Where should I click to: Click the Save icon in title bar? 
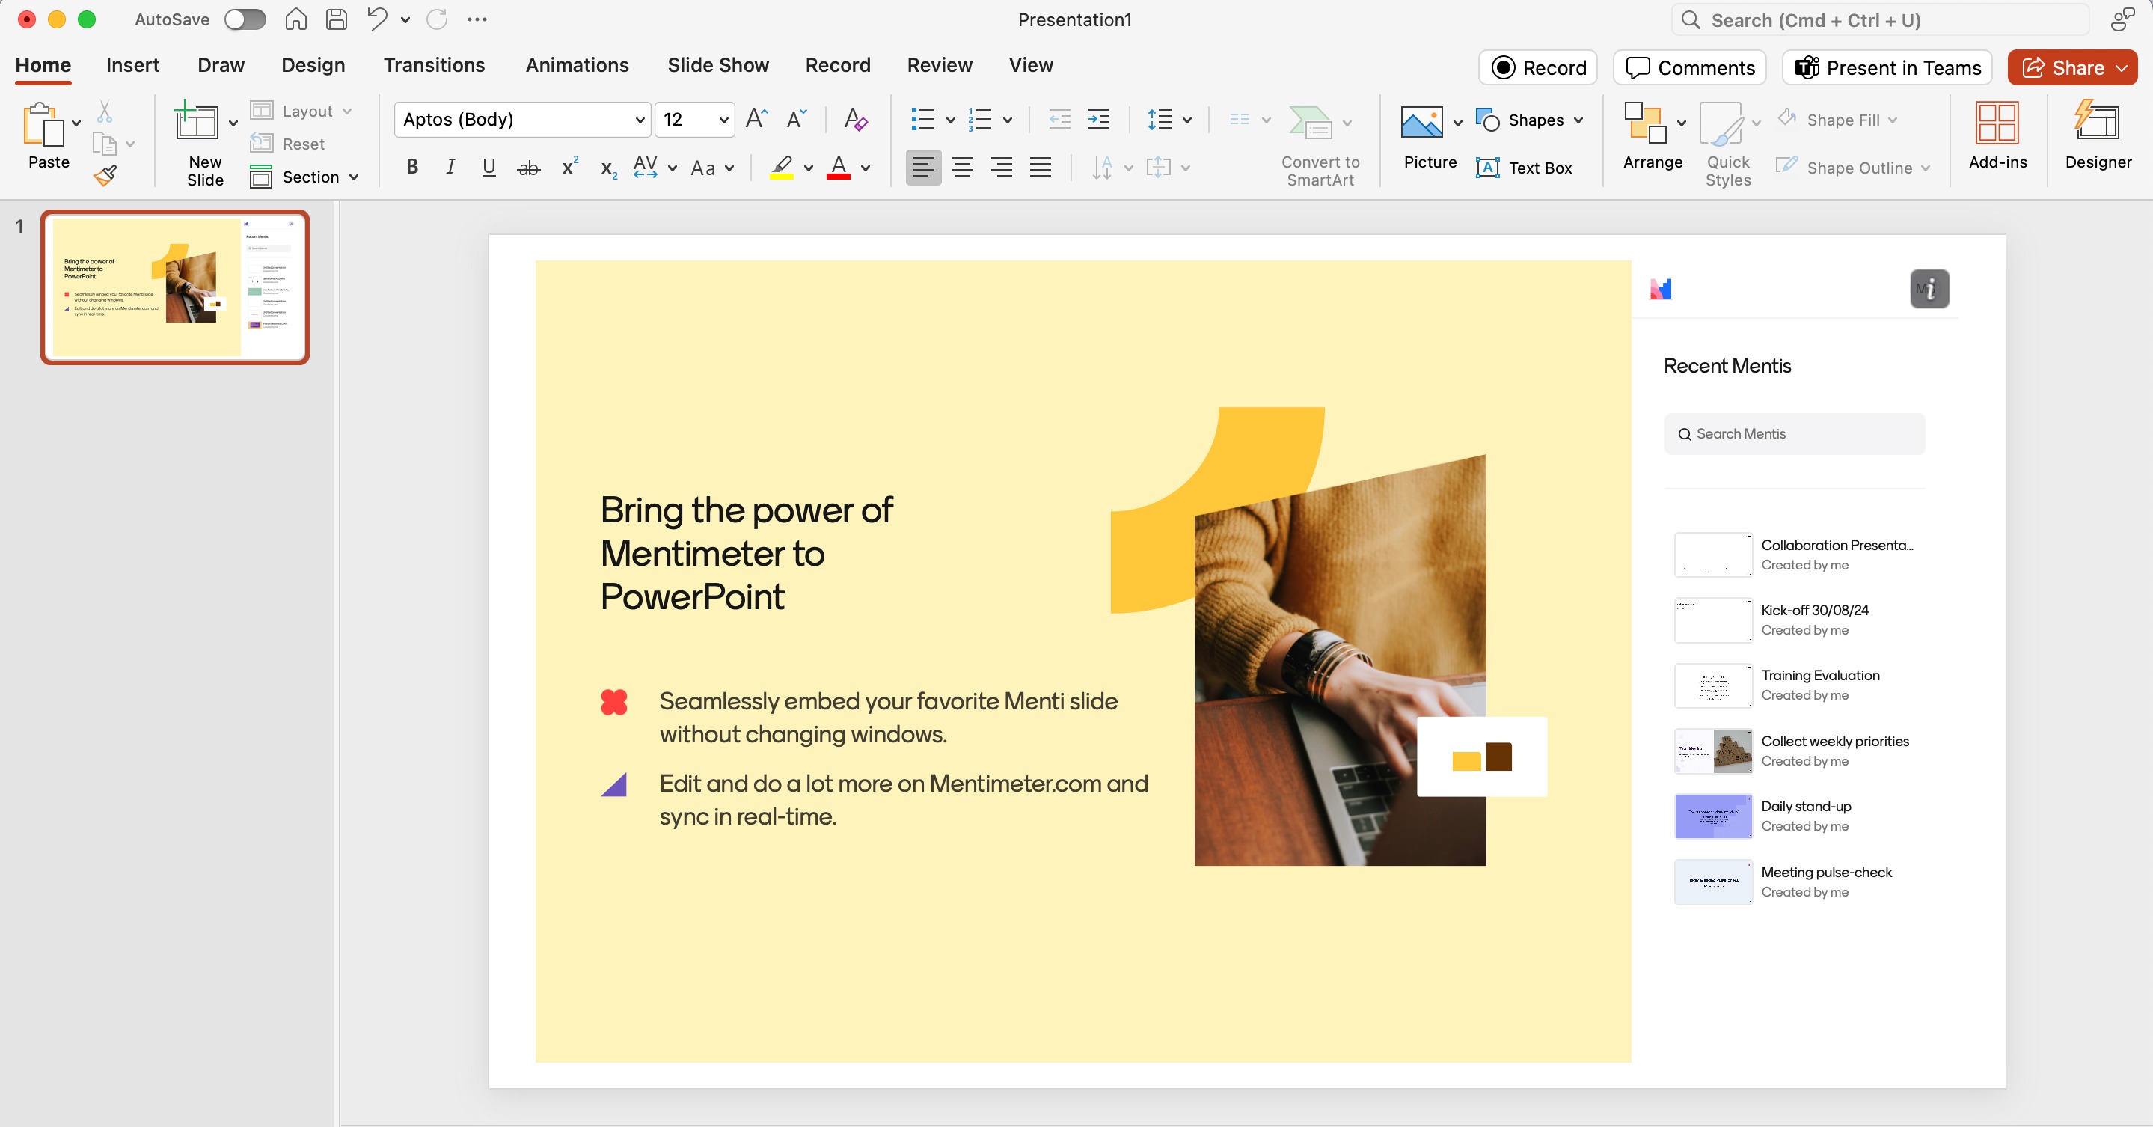(x=336, y=19)
